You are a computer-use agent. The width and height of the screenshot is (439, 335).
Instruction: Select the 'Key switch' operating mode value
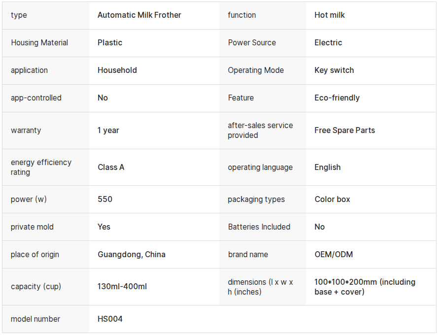(x=334, y=70)
